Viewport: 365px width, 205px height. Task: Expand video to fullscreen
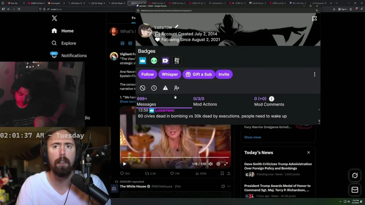pos(226,164)
